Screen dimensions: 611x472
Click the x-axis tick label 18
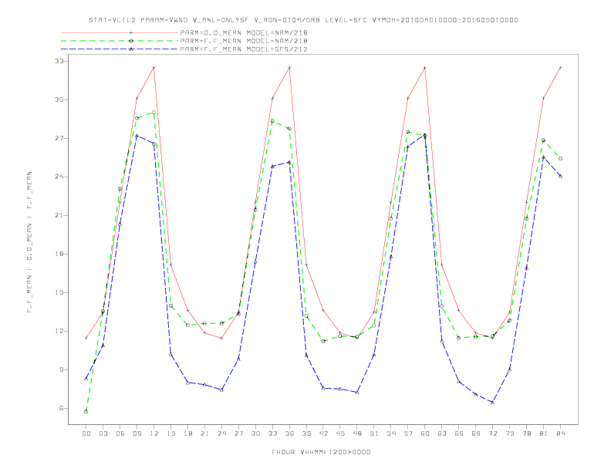click(x=187, y=433)
